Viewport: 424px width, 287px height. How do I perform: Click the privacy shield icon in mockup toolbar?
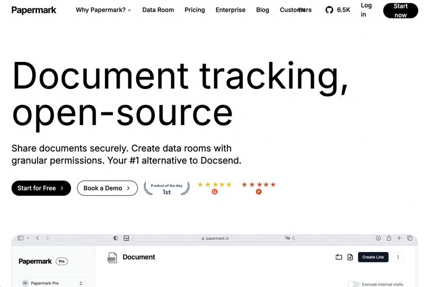pyautogui.click(x=116, y=238)
